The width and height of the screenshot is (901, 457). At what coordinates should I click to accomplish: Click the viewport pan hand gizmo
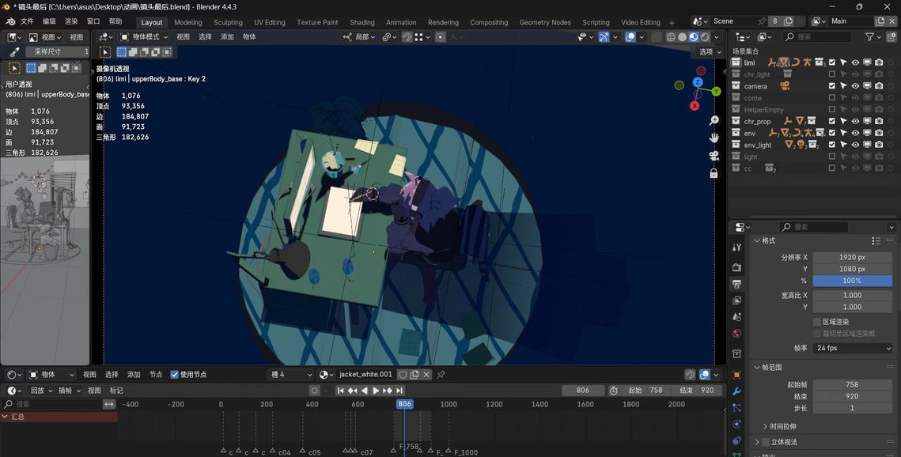tap(714, 138)
